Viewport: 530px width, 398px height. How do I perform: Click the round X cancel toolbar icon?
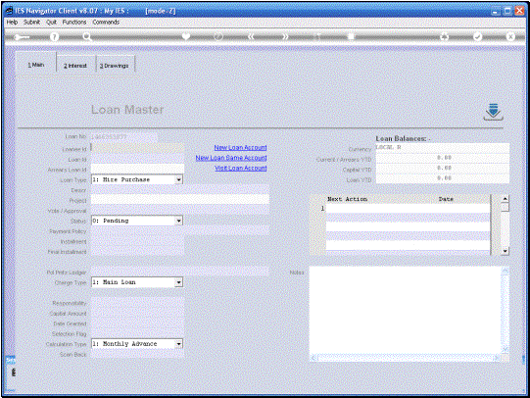click(x=510, y=36)
